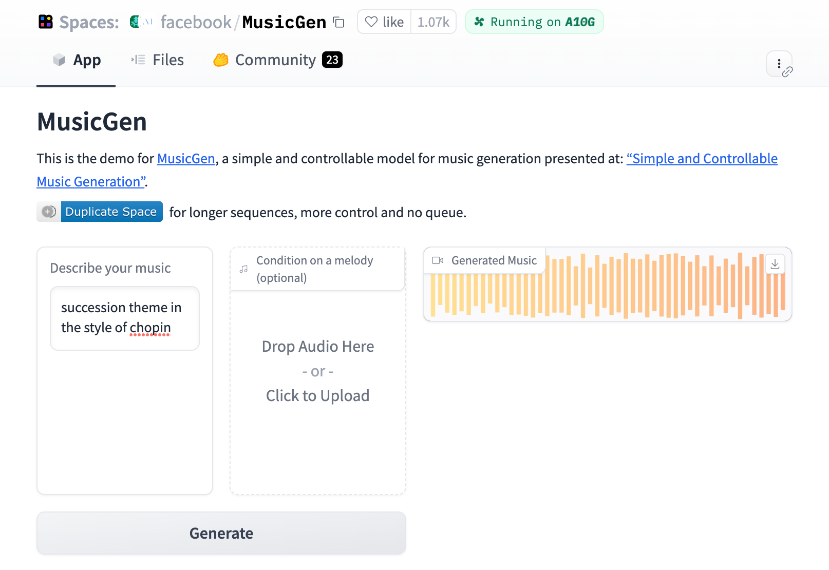Screen dimensions: 829x570
Task: Click the Condition on a melody label
Action: [x=315, y=269]
